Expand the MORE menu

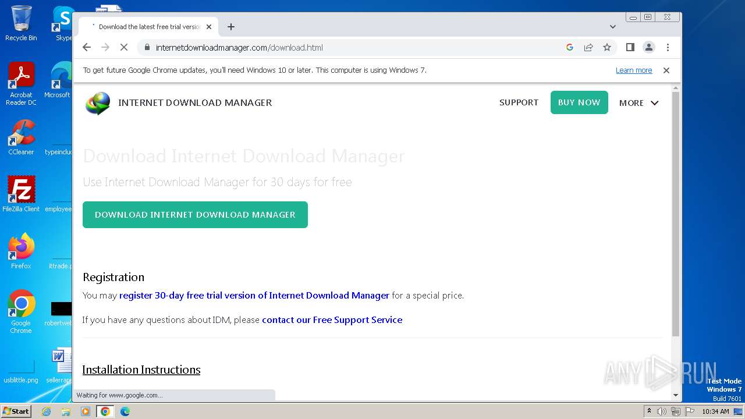(638, 103)
